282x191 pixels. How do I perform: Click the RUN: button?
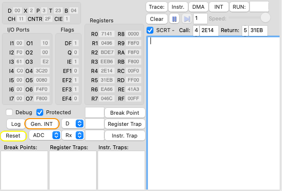pos(239,7)
